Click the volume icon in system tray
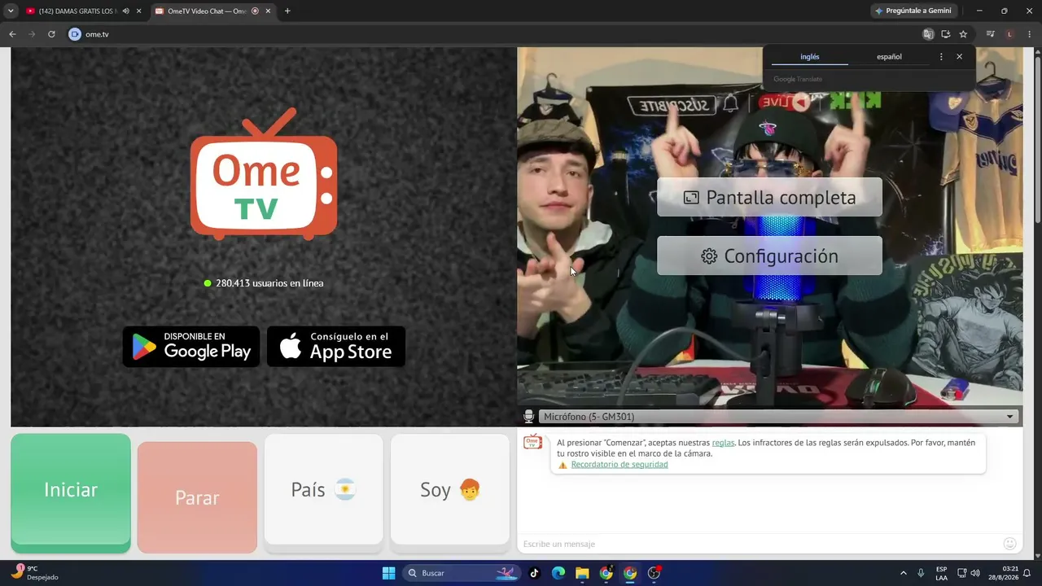Viewport: 1042px width, 586px height. [975, 573]
